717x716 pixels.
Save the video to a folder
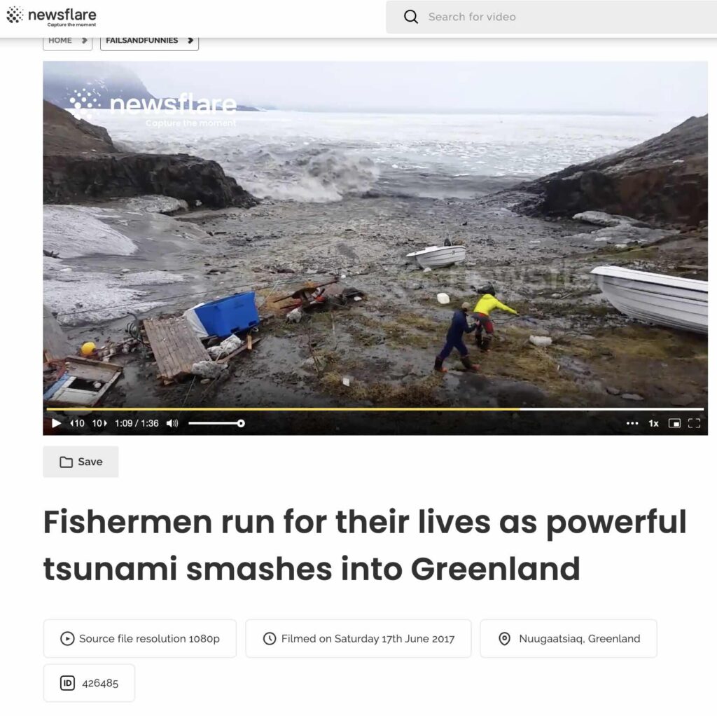pyautogui.click(x=81, y=462)
